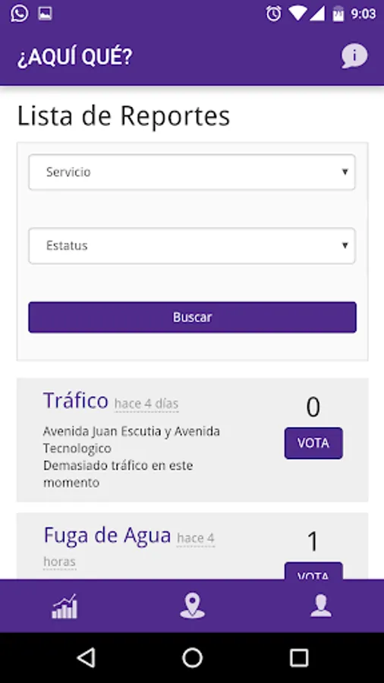Tap the image notification icon in status bar
Viewport: 384px width, 683px height.
45,14
